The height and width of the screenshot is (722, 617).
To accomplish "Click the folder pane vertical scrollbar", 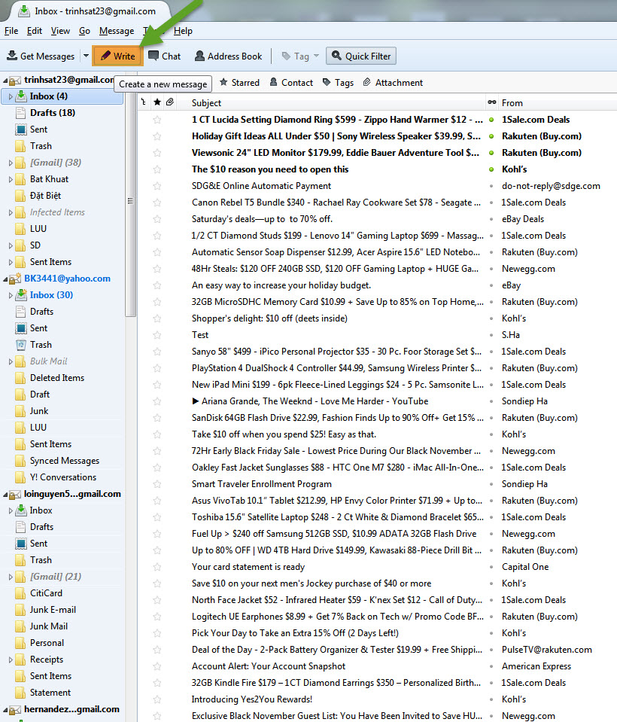I will [130, 203].
